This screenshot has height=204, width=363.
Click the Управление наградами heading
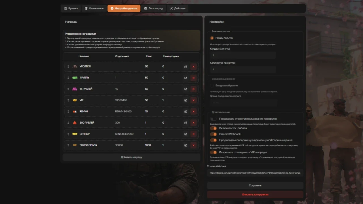pos(81,34)
